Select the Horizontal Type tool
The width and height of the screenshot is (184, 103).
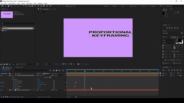pos(35,6)
